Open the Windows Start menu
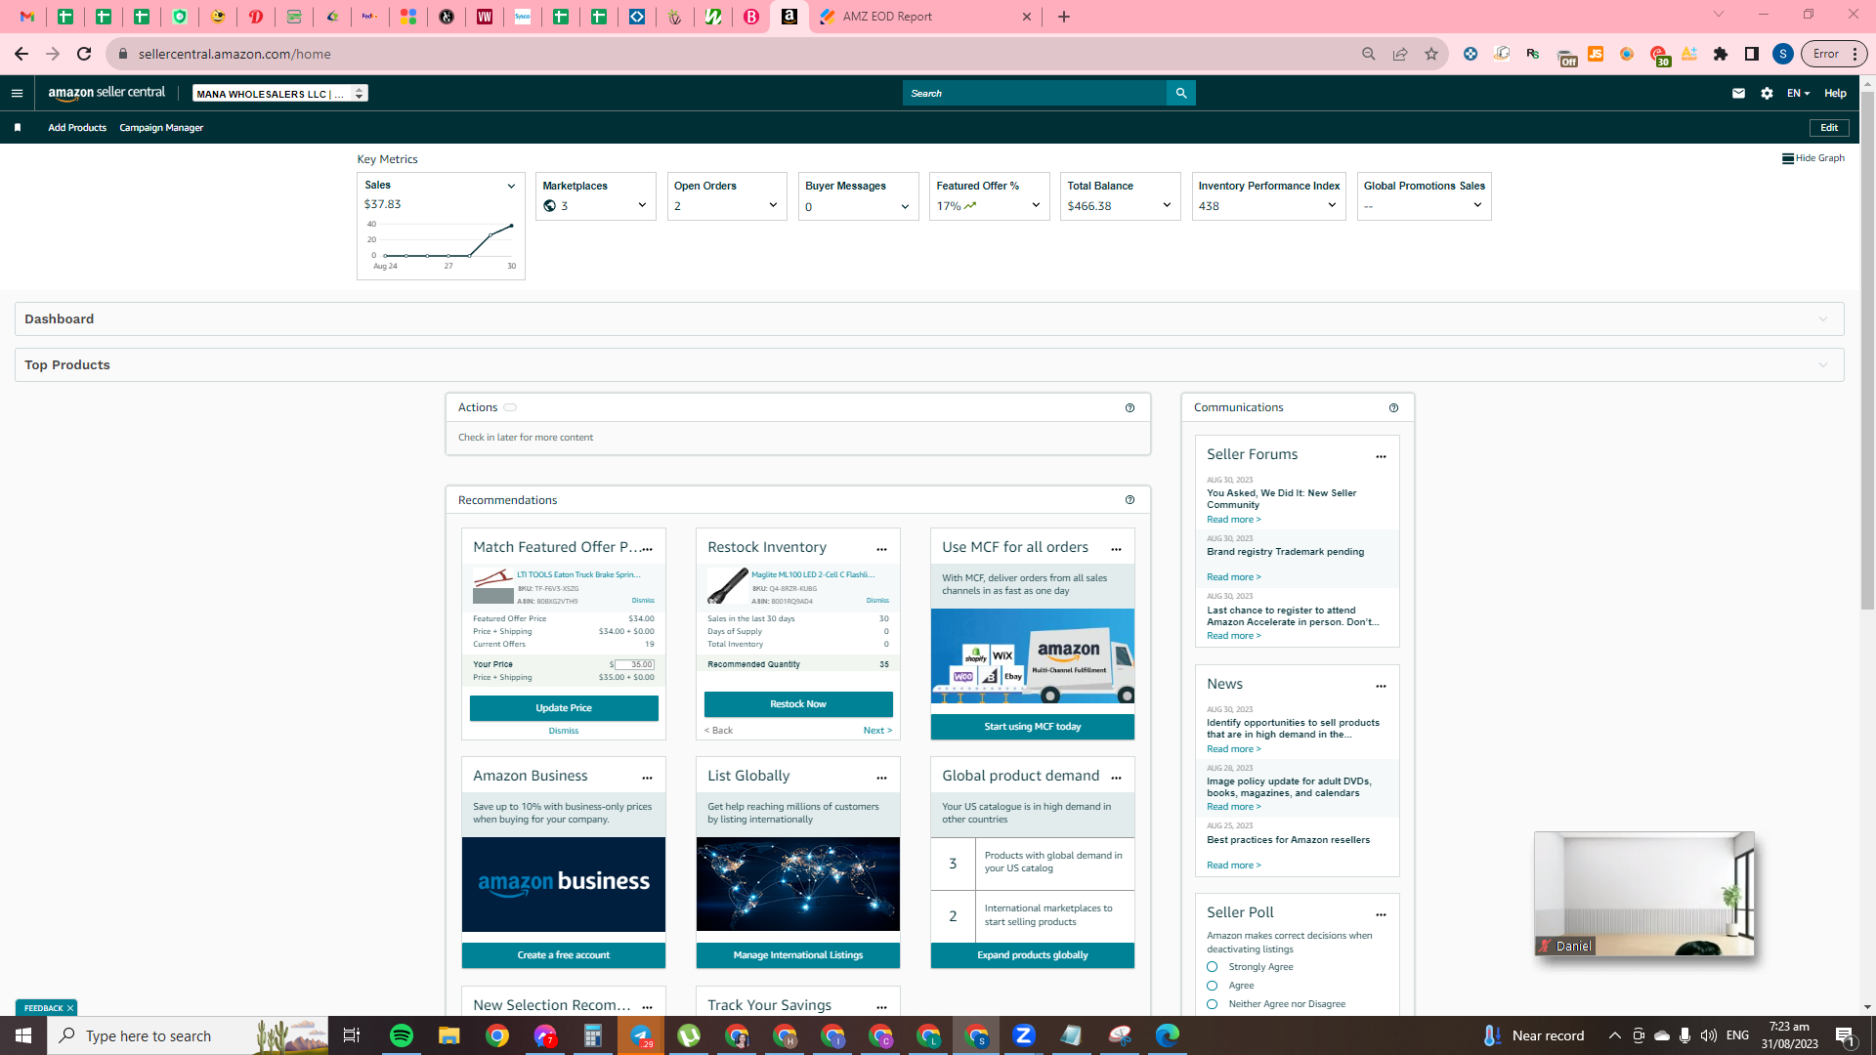The height and width of the screenshot is (1055, 1876). [23, 1035]
